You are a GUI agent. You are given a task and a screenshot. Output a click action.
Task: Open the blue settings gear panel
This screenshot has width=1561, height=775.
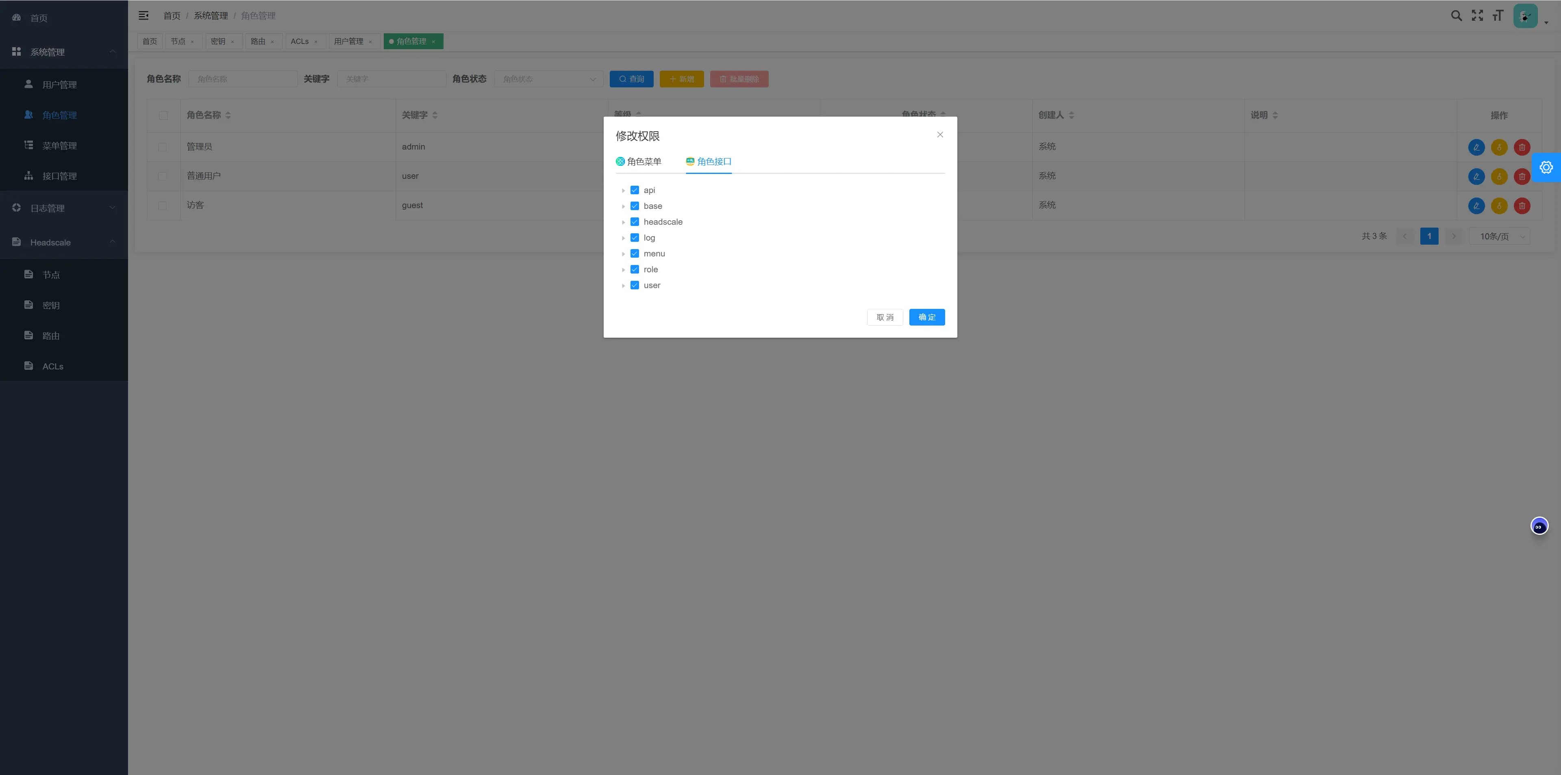point(1546,168)
